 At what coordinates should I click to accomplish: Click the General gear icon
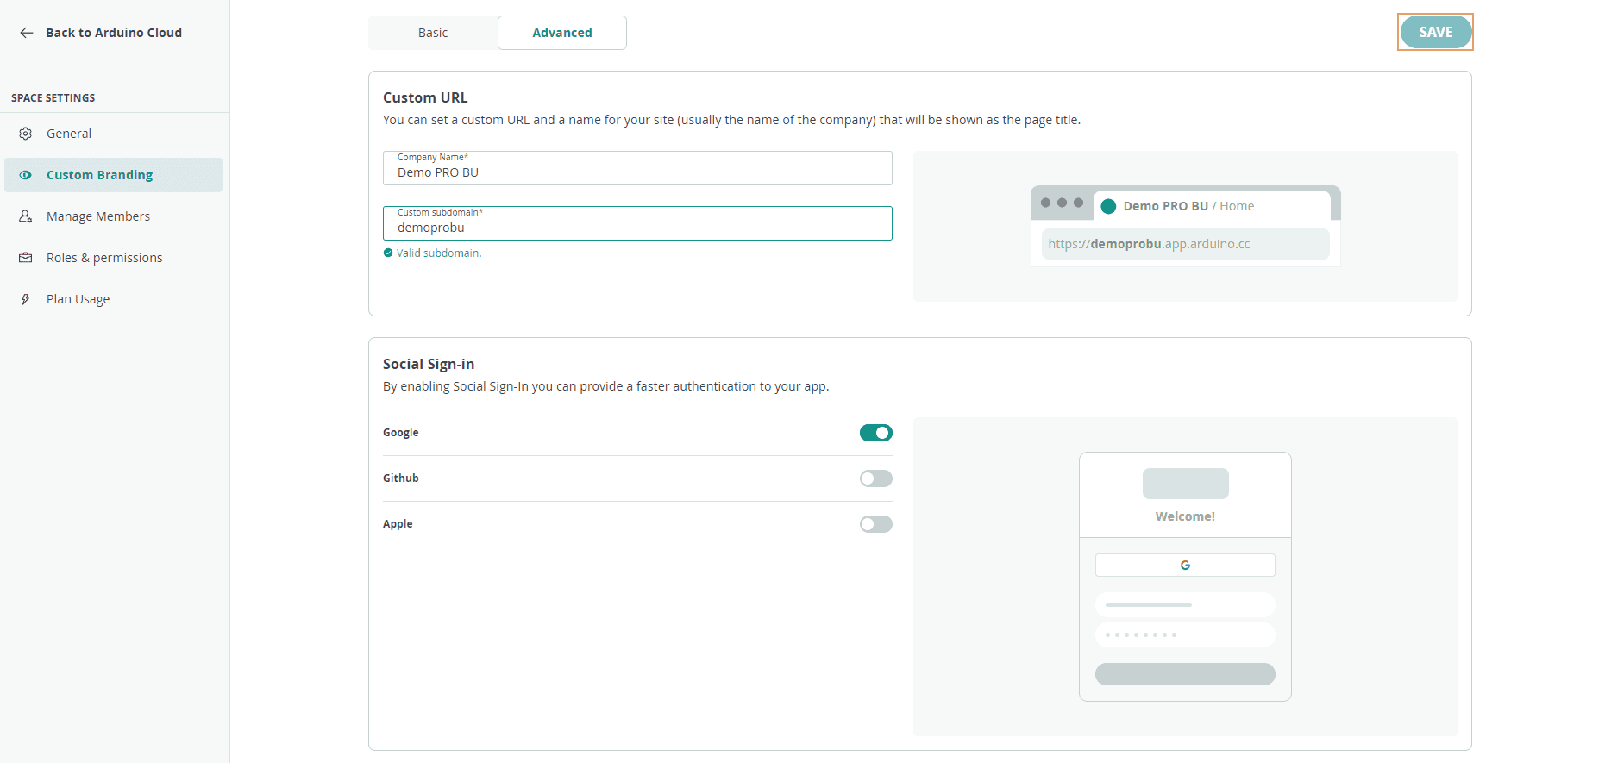[26, 134]
